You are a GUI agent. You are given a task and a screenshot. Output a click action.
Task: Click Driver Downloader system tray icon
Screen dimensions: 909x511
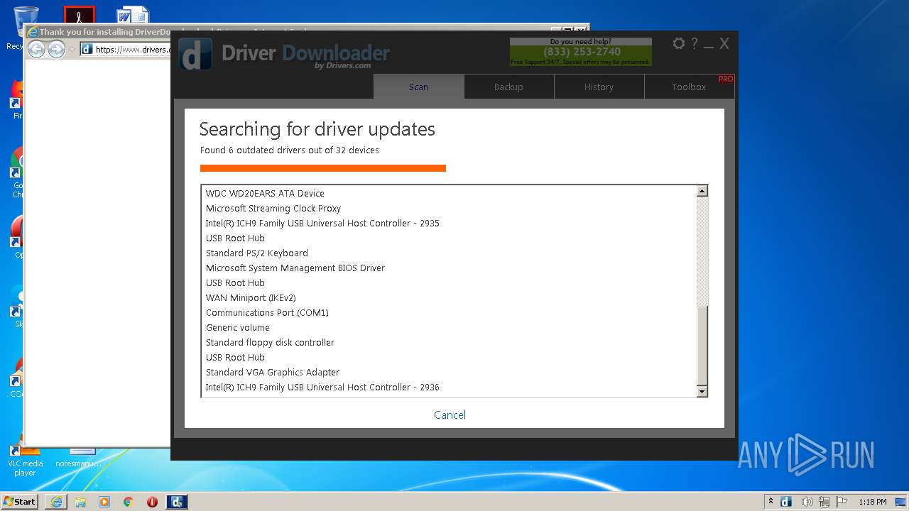[x=786, y=502]
